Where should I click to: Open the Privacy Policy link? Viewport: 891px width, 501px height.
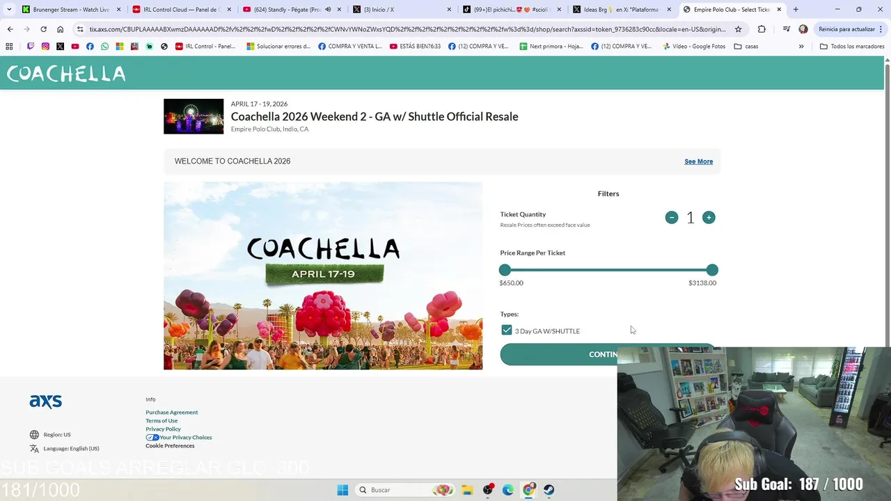click(x=163, y=429)
